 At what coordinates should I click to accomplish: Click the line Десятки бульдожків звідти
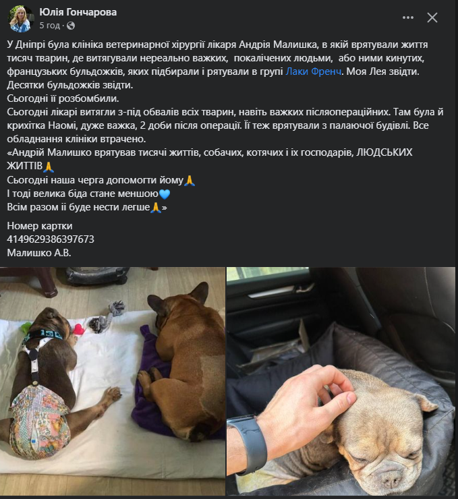tap(70, 85)
